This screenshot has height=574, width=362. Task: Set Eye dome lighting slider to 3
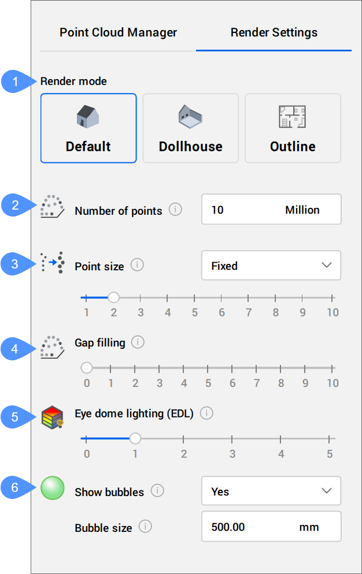tap(232, 438)
